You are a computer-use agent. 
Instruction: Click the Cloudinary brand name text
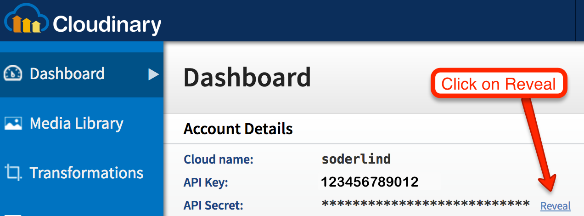[x=107, y=24]
